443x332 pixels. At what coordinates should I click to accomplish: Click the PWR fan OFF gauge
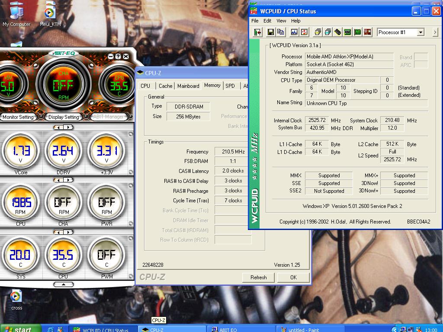(106, 202)
